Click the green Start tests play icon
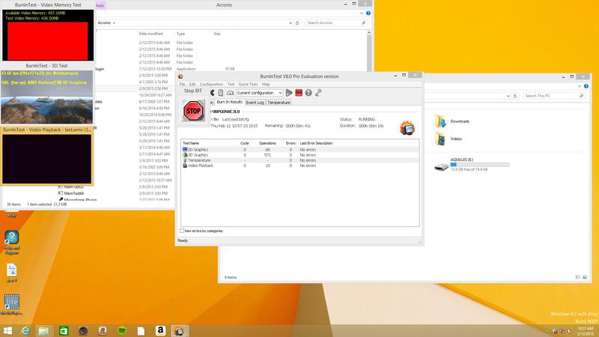 (x=289, y=93)
